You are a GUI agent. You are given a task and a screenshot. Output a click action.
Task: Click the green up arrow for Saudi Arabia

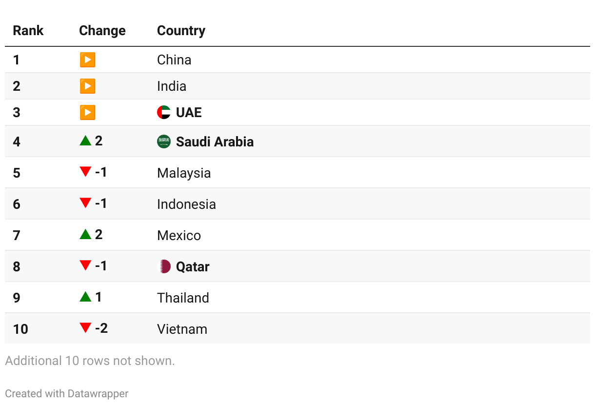[85, 141]
